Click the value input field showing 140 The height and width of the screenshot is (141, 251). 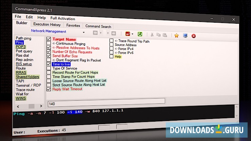[x=107, y=102]
